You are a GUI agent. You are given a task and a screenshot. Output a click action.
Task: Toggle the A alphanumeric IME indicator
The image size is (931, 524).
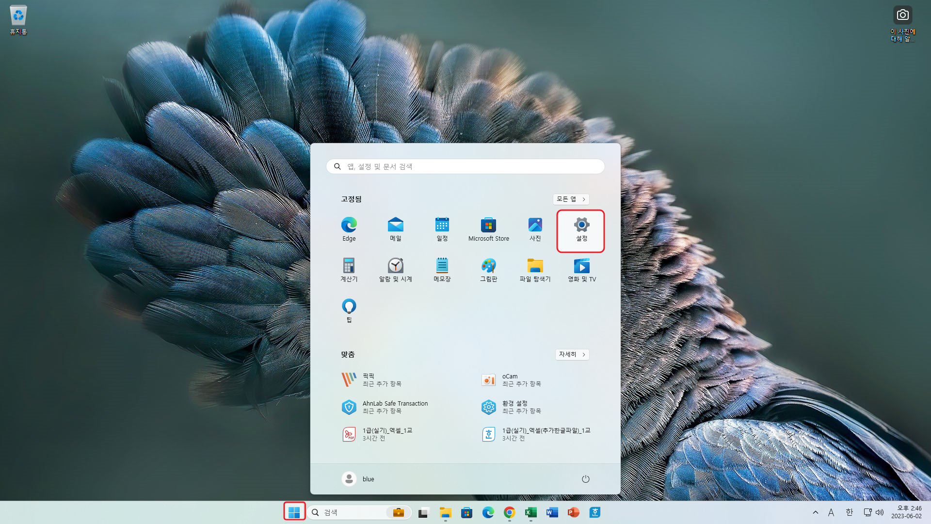point(831,512)
